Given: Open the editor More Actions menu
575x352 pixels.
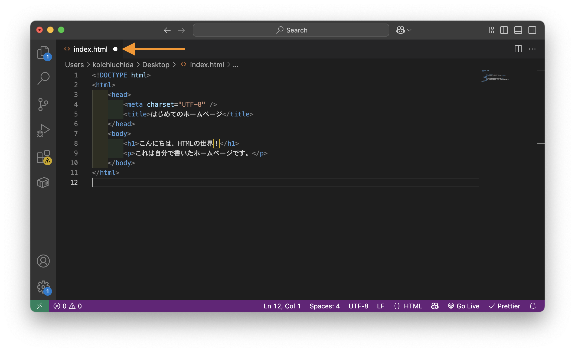Looking at the screenshot, I should [x=532, y=49].
